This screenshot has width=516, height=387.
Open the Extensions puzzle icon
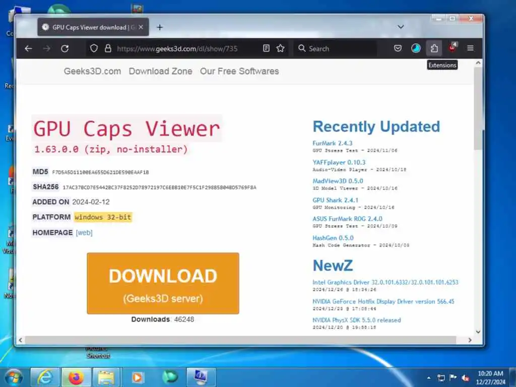click(434, 48)
